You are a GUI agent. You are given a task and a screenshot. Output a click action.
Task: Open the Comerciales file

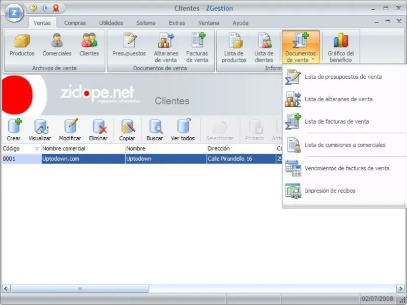[x=57, y=45]
